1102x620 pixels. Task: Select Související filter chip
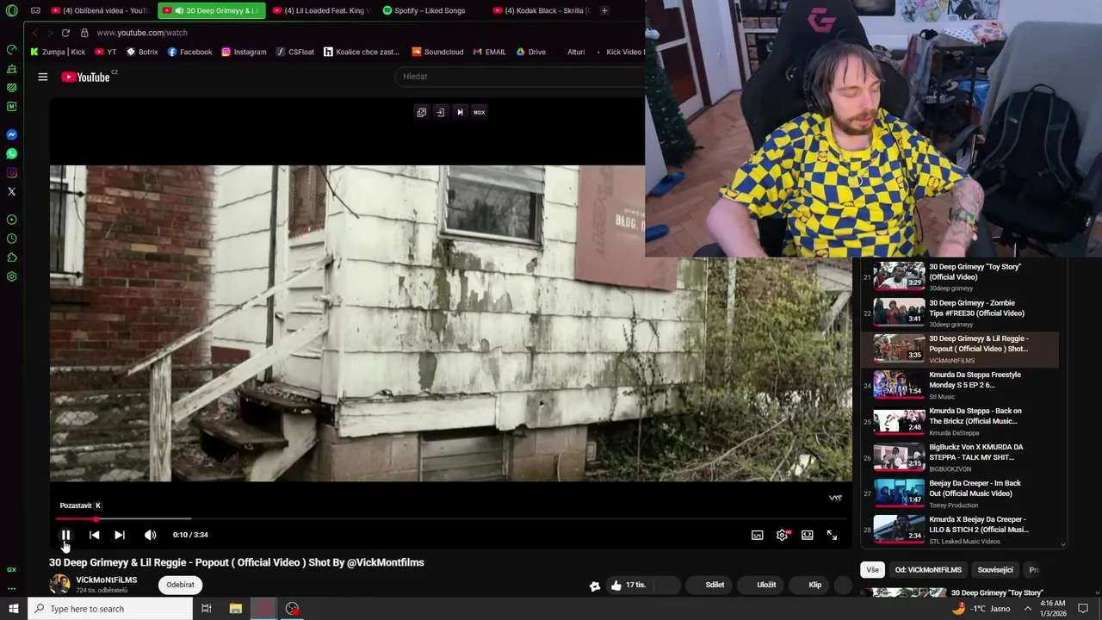995,570
